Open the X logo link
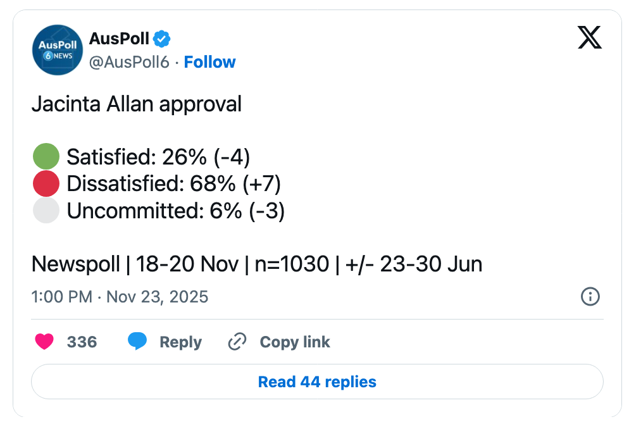Image resolution: width=629 pixels, height=429 pixels. tap(590, 39)
